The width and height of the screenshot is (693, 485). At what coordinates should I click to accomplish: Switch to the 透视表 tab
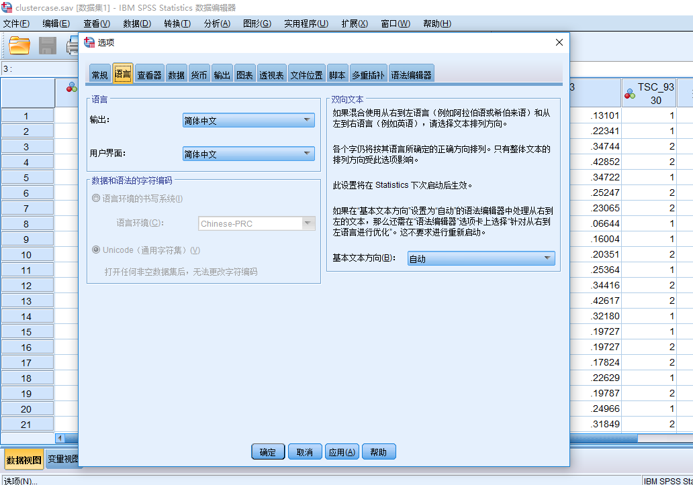(x=271, y=74)
